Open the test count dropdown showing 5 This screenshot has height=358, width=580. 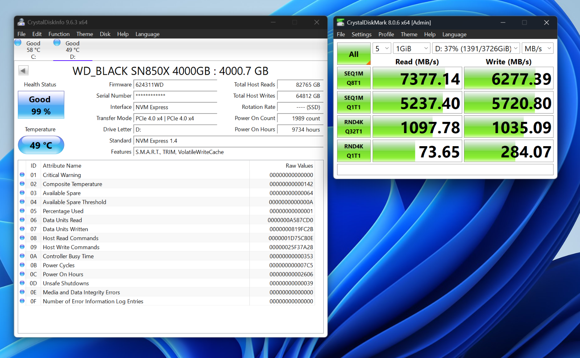pos(382,48)
